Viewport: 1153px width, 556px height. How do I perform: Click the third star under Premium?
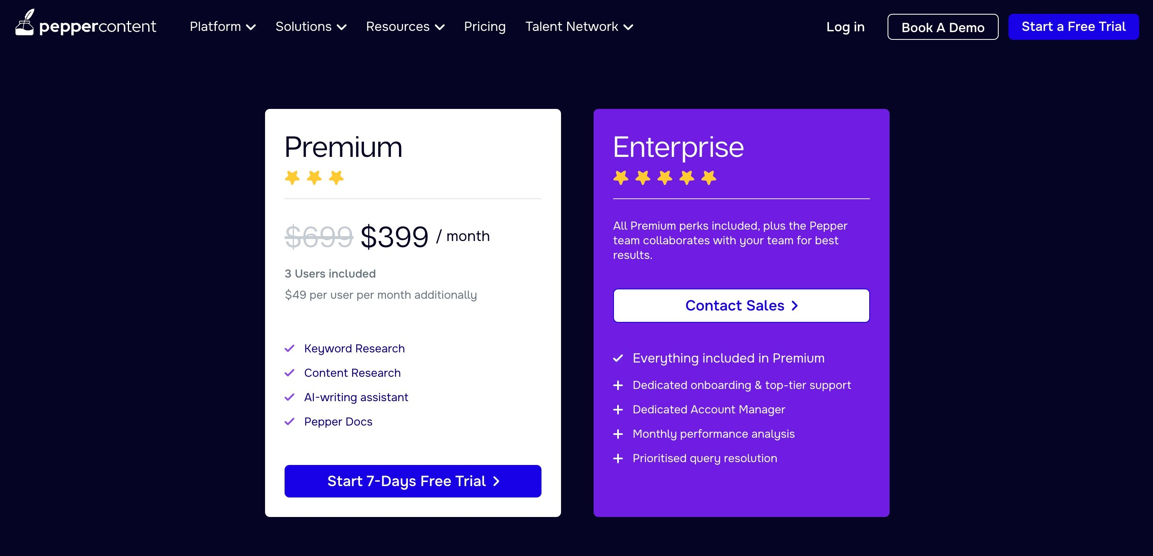(337, 177)
